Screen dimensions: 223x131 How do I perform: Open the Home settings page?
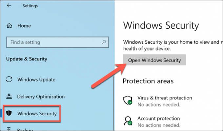pyautogui.click(x=24, y=26)
